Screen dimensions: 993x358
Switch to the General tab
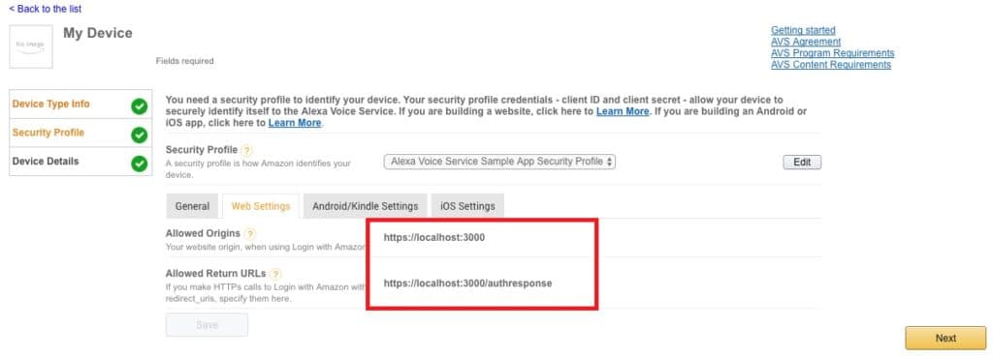[x=193, y=206]
